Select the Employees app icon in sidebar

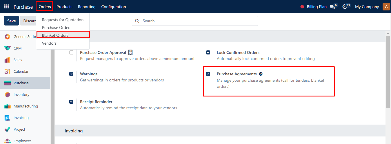click(8, 141)
